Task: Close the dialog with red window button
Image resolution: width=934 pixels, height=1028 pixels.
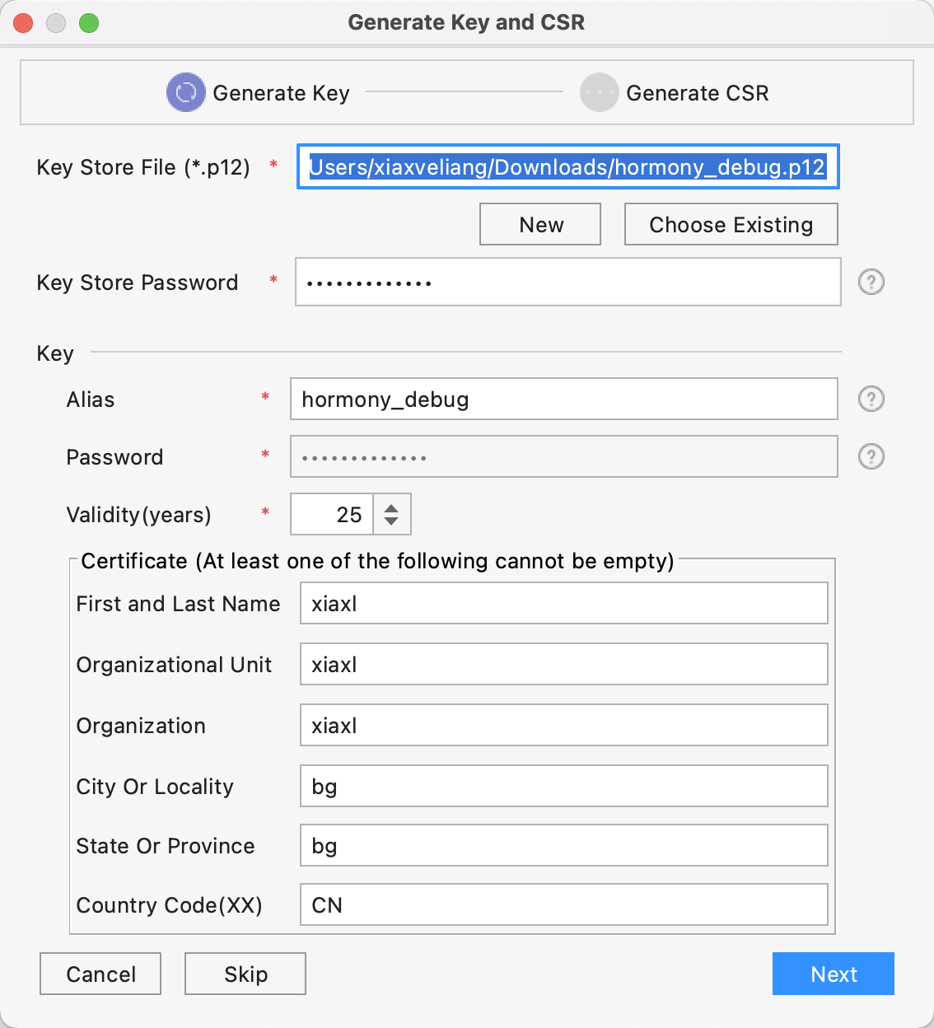Action: (23, 23)
